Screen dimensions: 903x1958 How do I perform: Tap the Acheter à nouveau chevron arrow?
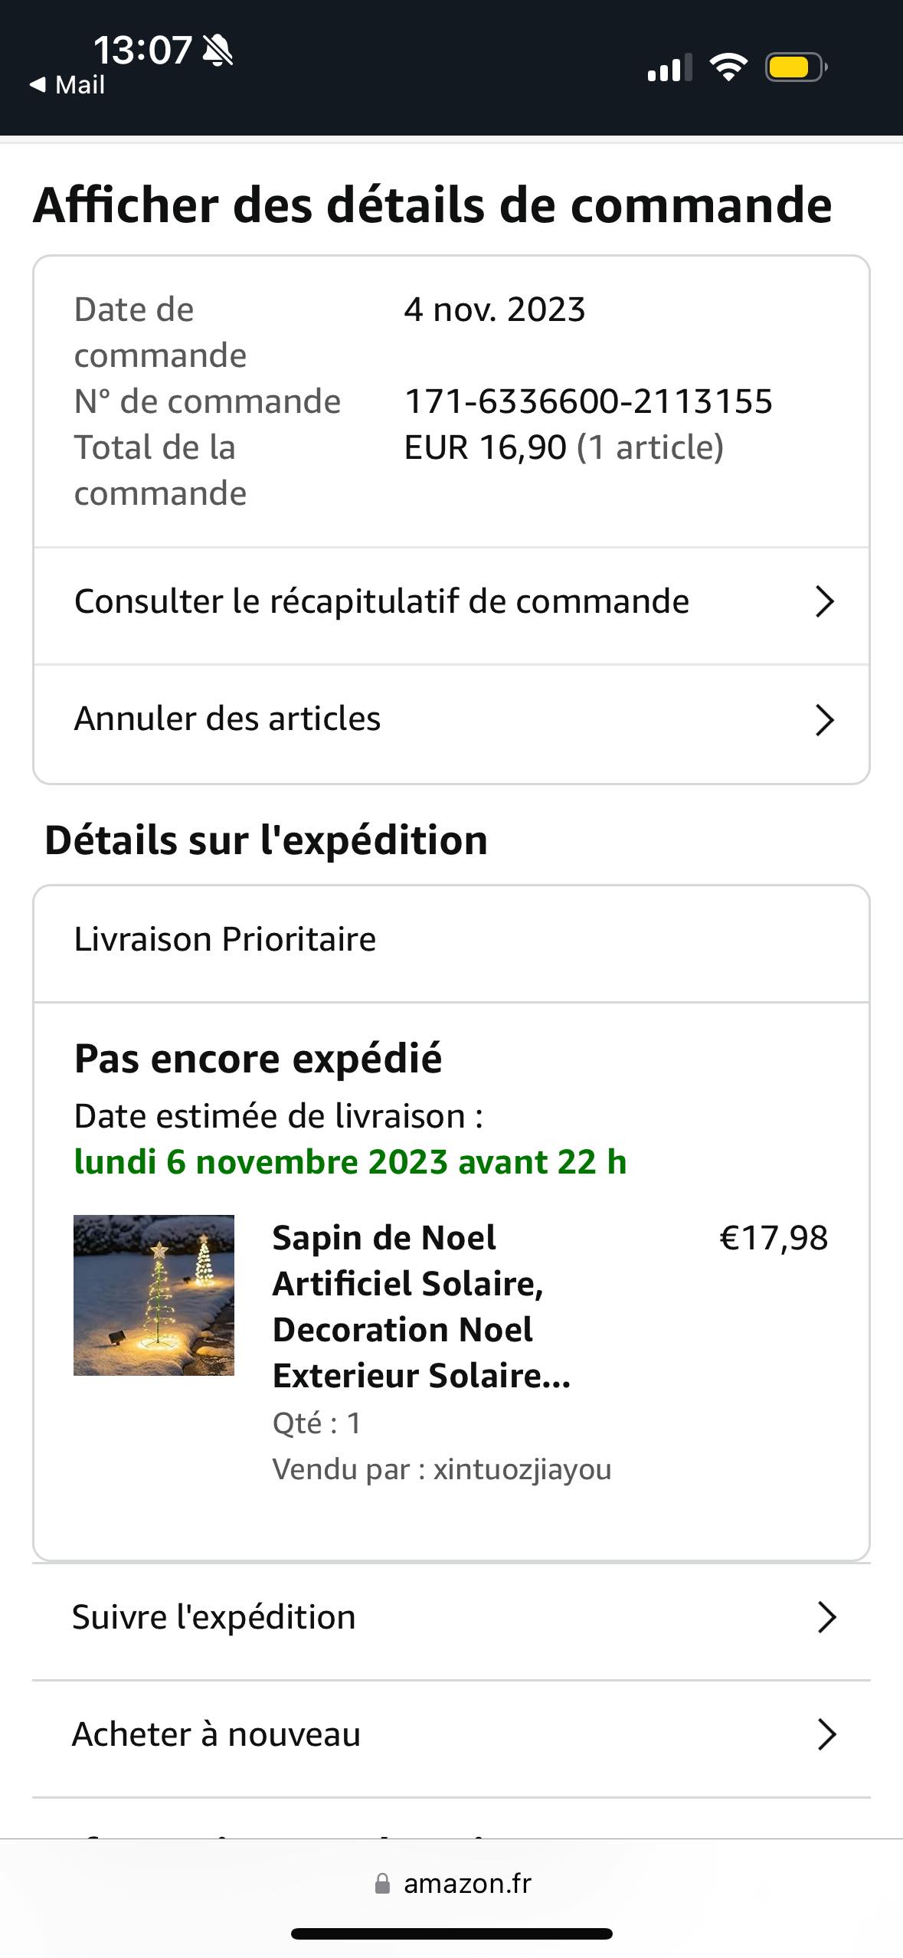826,1734
